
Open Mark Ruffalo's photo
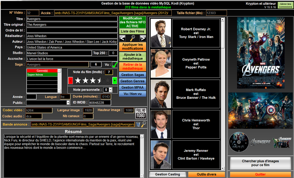point(161,94)
